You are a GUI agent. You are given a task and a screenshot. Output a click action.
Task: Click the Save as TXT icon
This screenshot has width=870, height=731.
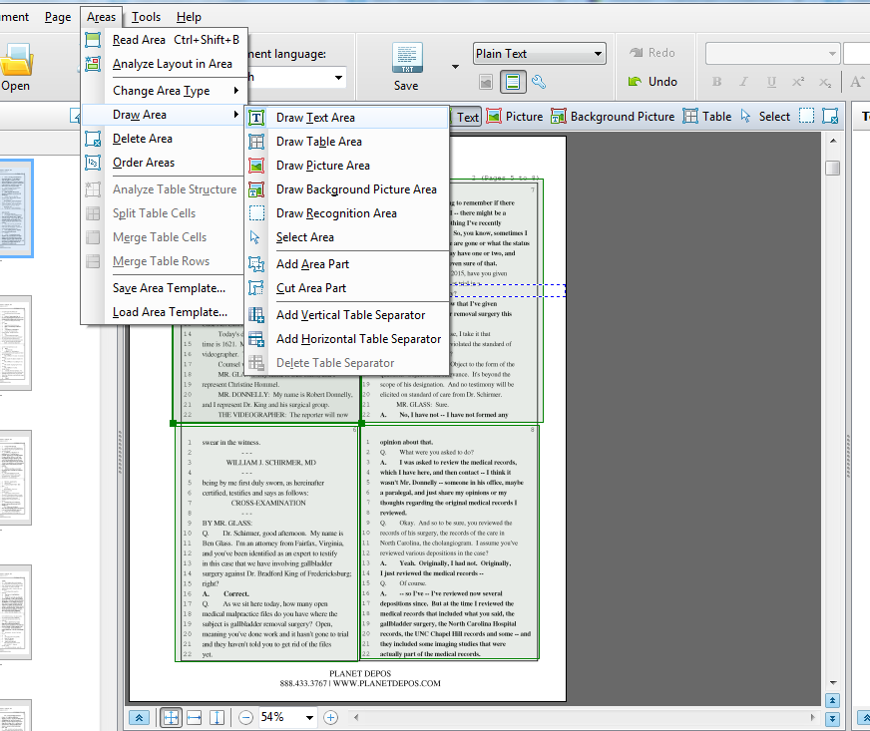click(x=407, y=58)
